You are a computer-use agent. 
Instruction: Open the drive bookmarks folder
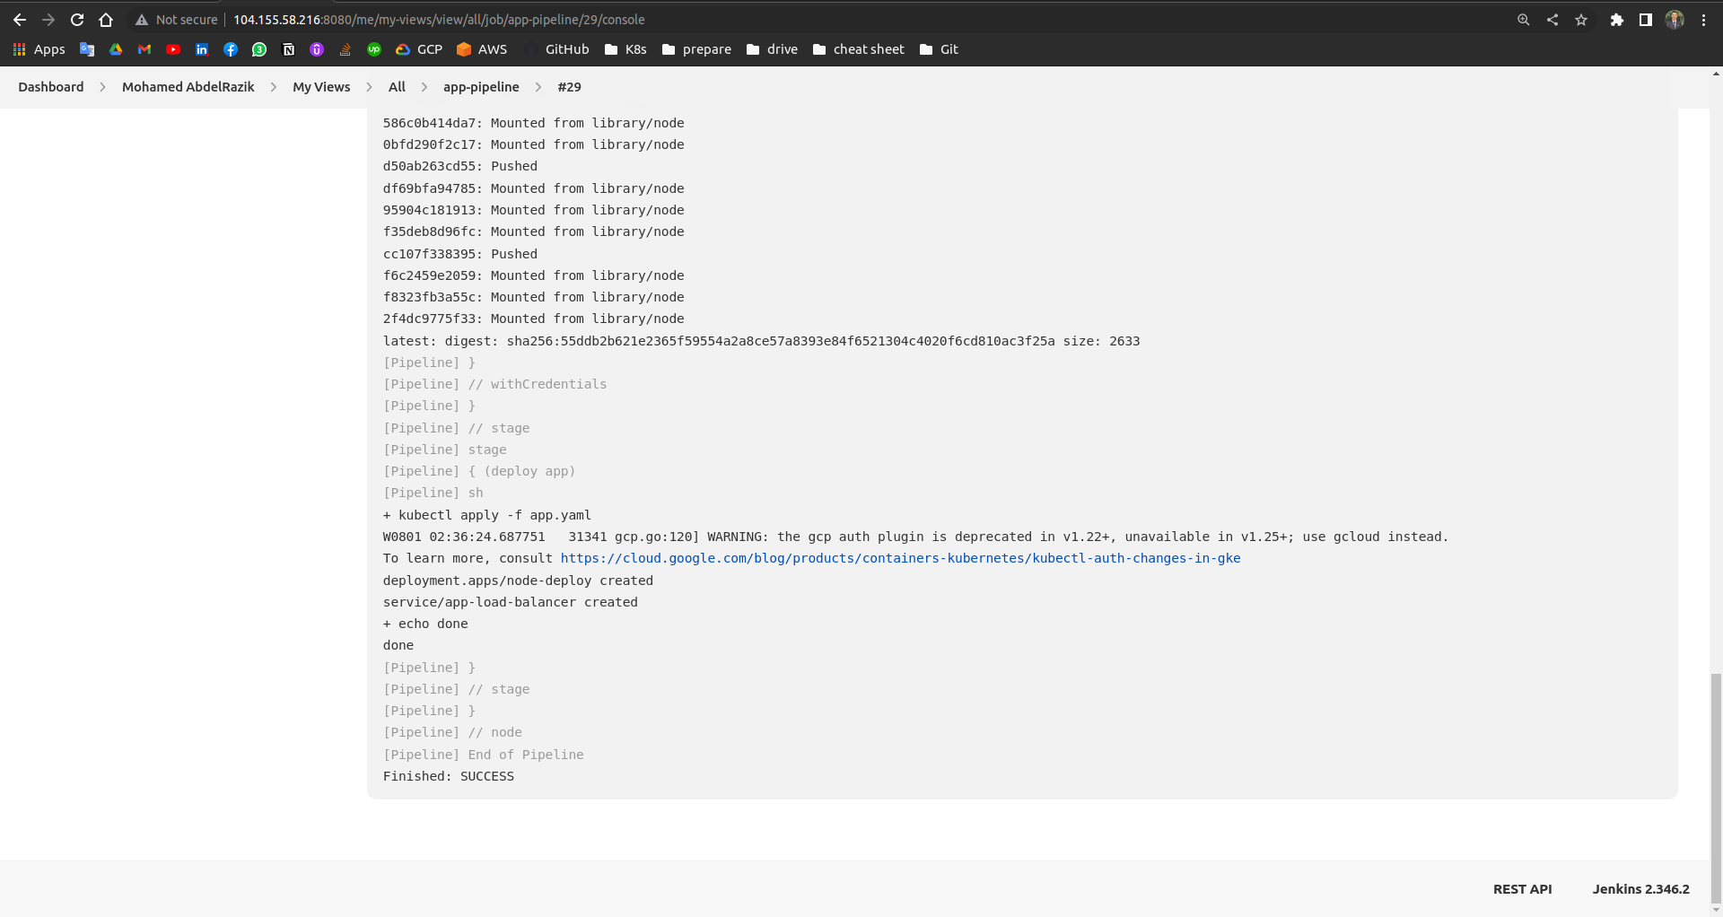(x=772, y=49)
